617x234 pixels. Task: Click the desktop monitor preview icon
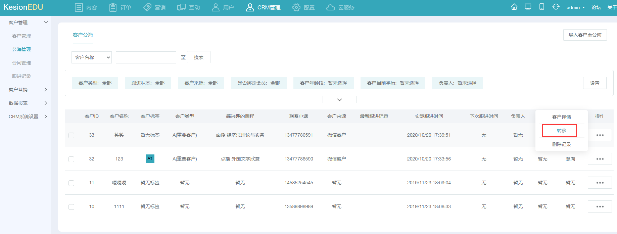point(528,7)
